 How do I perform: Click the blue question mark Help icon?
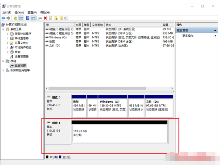(x=28, y=18)
